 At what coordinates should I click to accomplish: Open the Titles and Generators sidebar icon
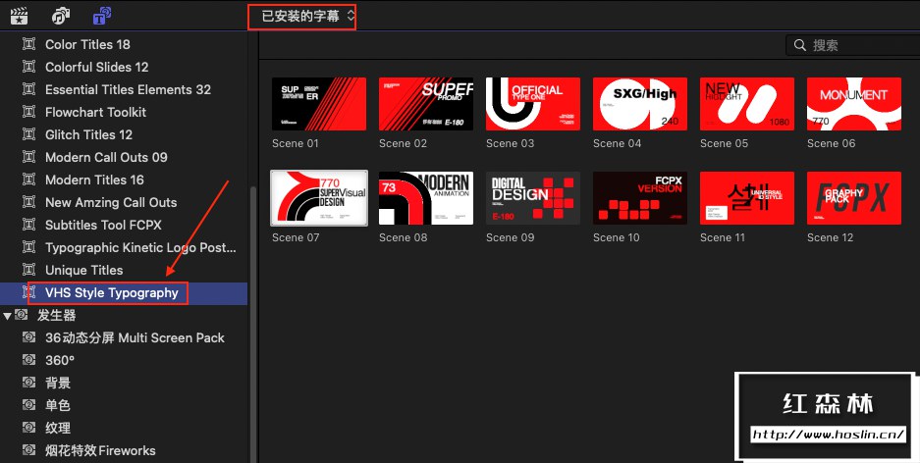[x=102, y=17]
